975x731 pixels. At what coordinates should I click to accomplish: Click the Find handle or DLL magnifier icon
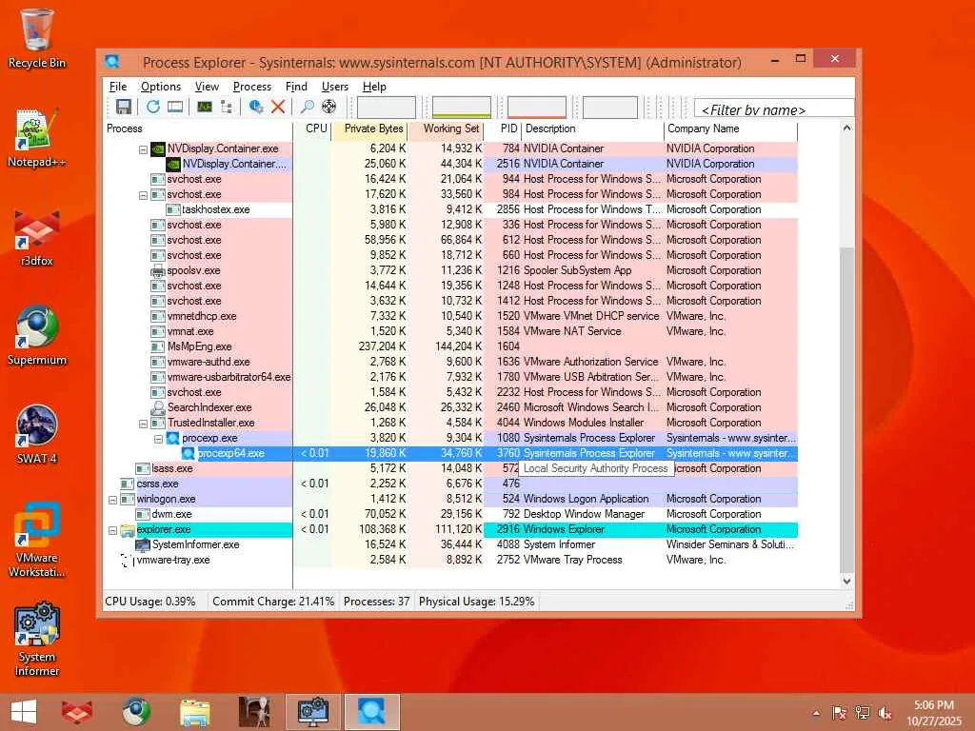307,107
